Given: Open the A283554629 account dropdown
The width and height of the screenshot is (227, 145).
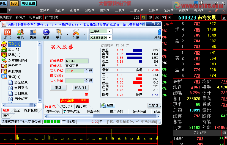Looking at the screenshot, I should [x=110, y=38].
